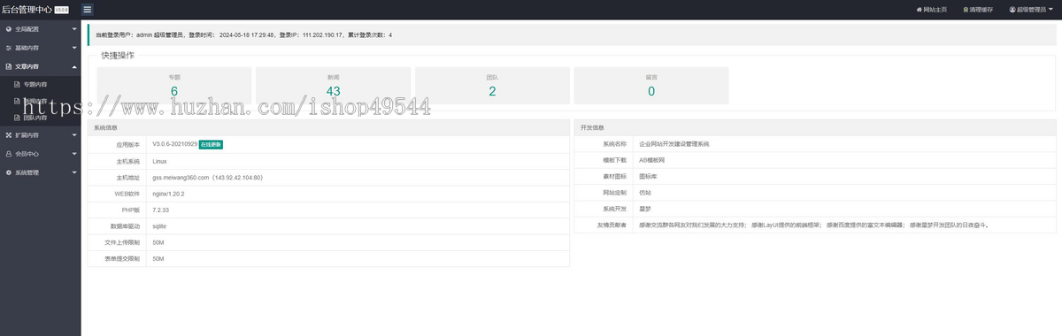Expand the 全局配置 menu arrow

(x=74, y=29)
